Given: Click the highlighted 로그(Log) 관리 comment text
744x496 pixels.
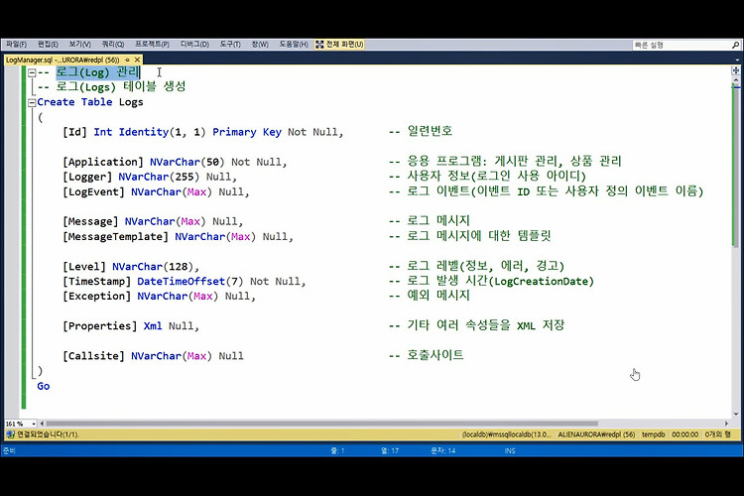Looking at the screenshot, I should pyautogui.click(x=98, y=72).
